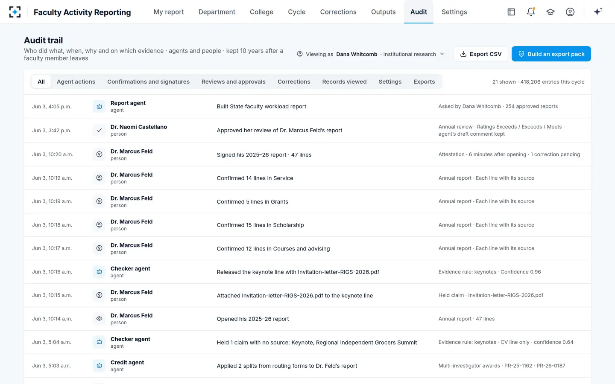Click the person icon on the Courses and advising row
Viewport: 615px width, 384px height.
99,248
